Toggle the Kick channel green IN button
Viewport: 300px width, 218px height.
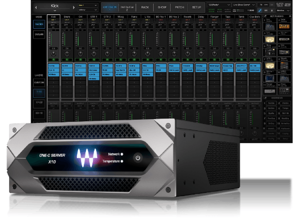[53, 60]
